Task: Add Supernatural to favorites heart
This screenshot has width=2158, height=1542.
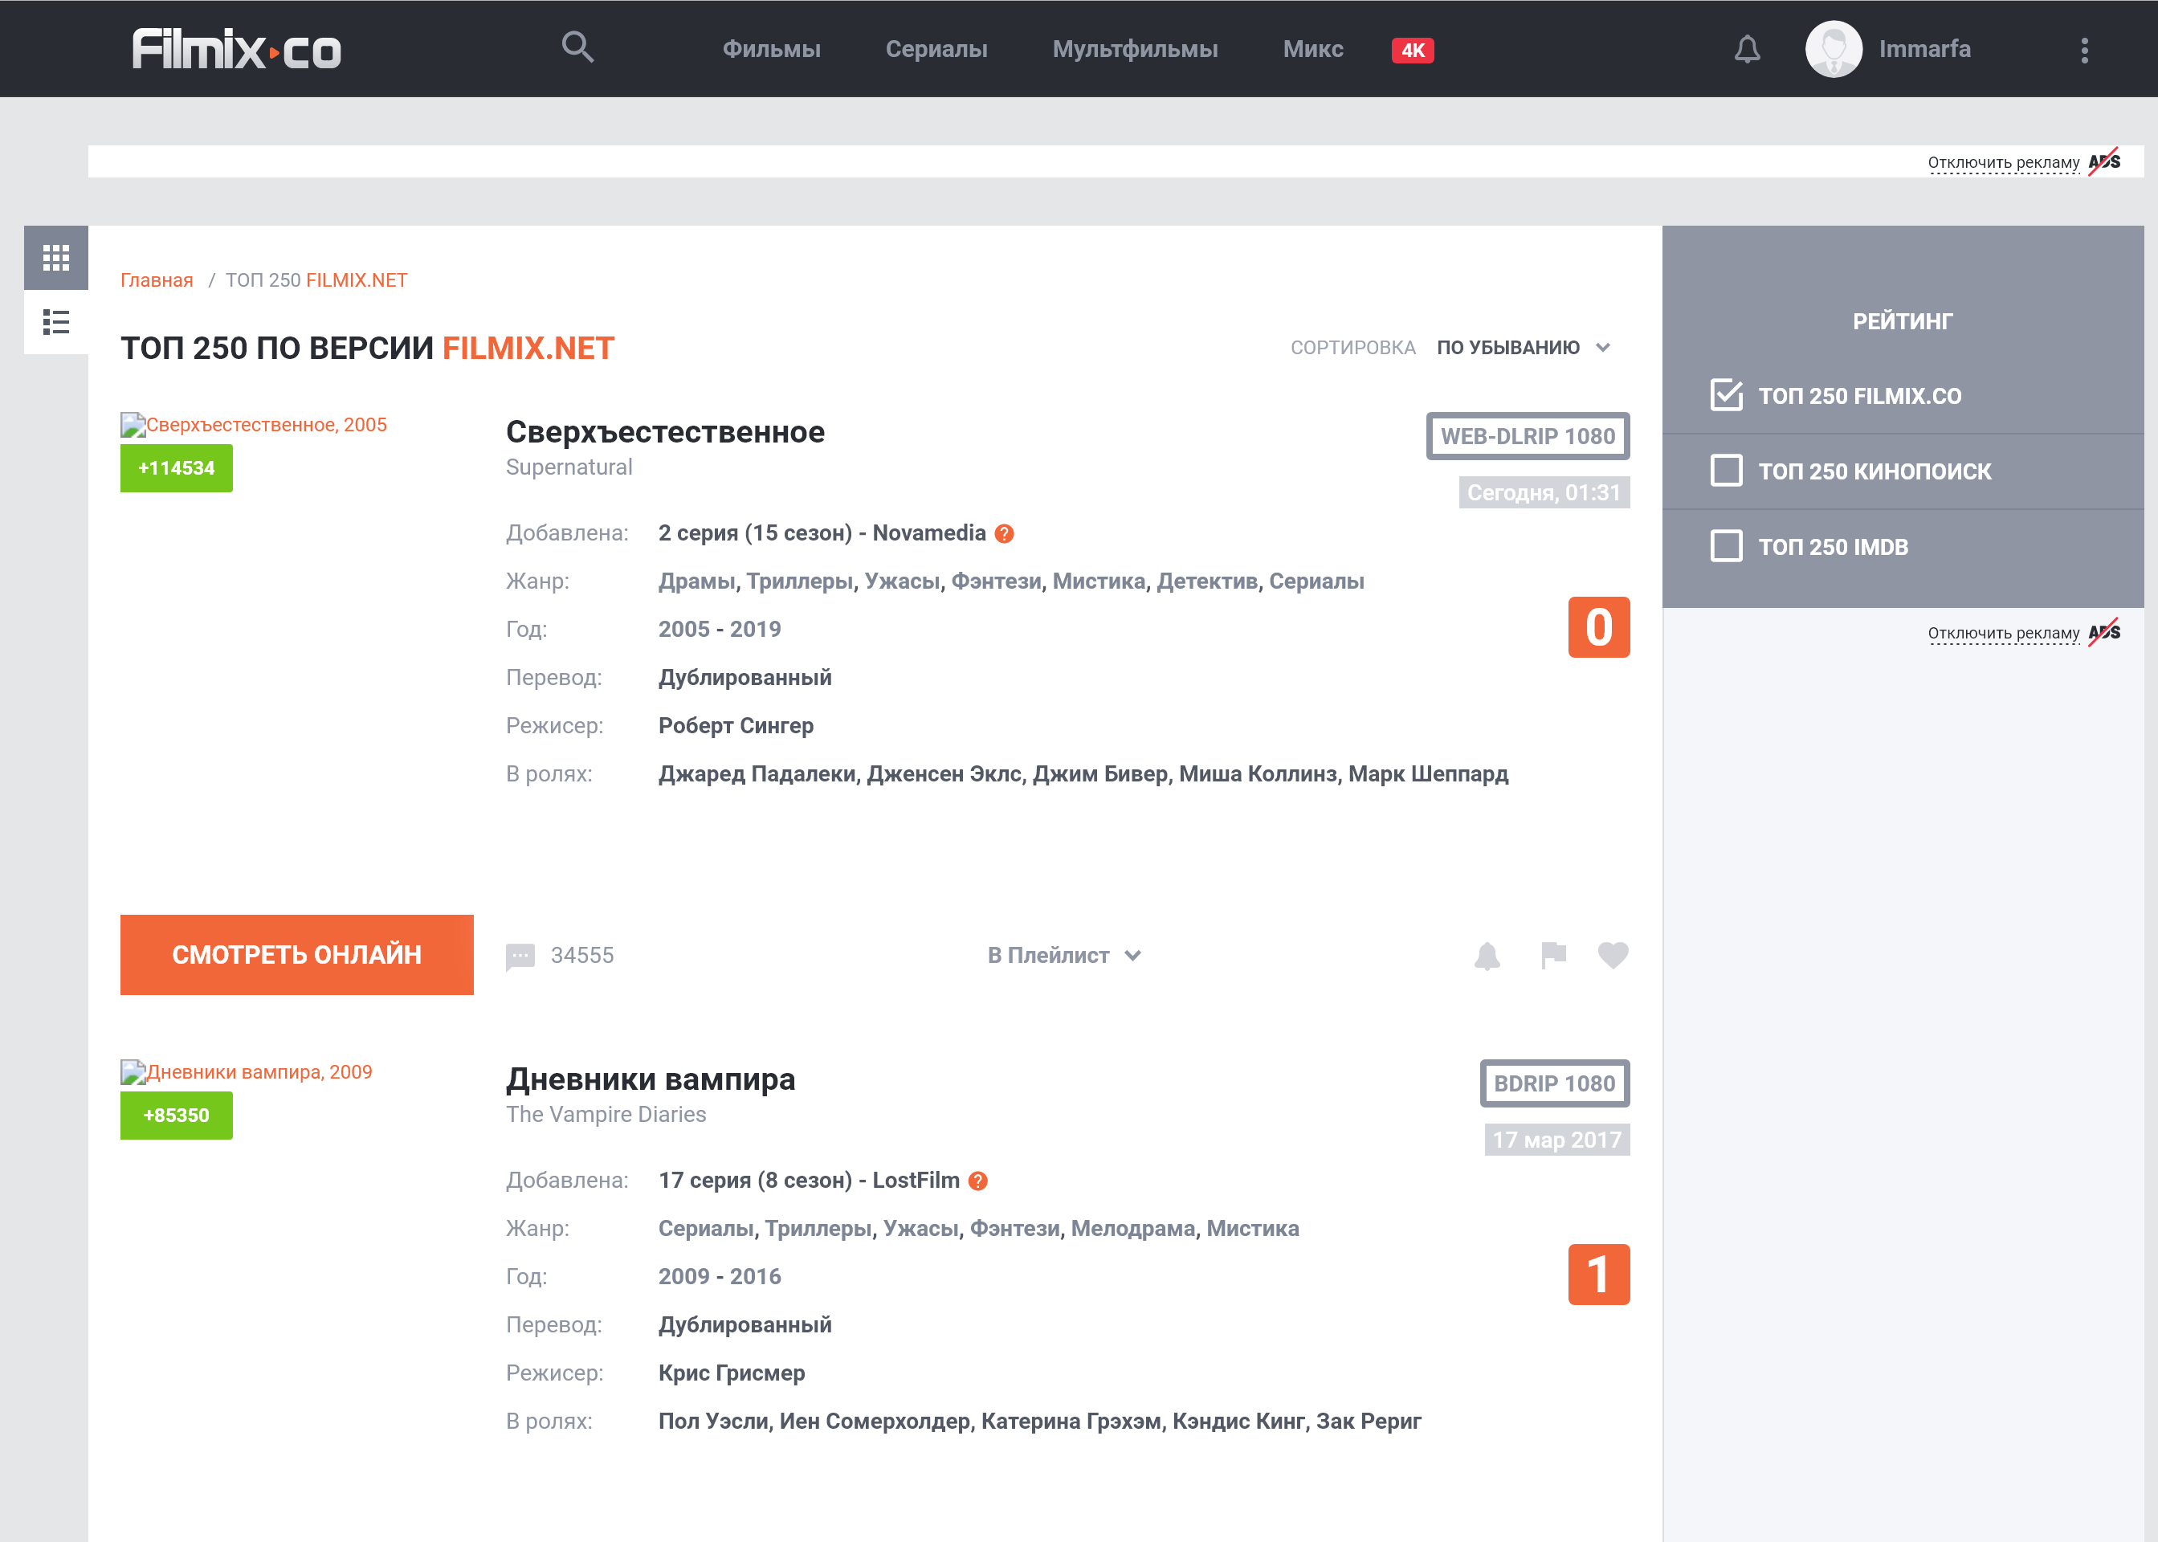Action: tap(1613, 955)
